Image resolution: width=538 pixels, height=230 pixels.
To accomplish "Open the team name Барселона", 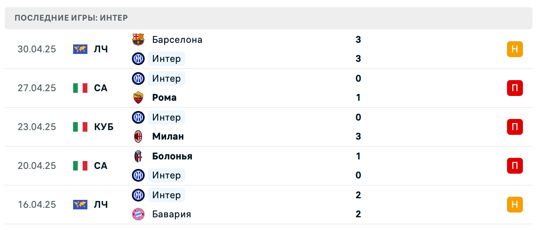I will tap(177, 40).
